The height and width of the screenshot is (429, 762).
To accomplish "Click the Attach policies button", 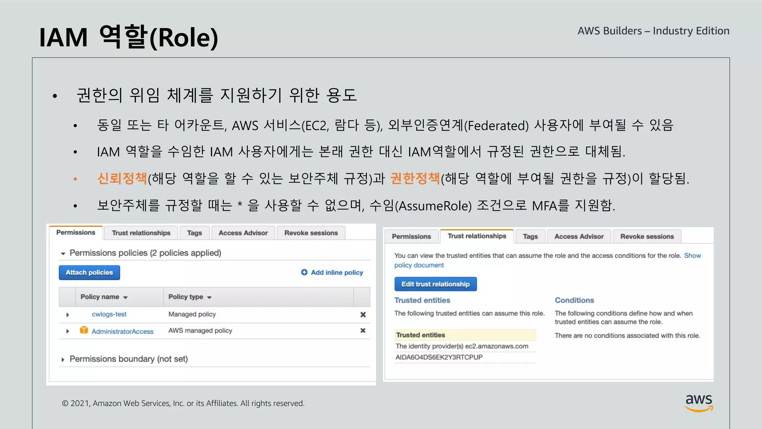I will tap(89, 273).
